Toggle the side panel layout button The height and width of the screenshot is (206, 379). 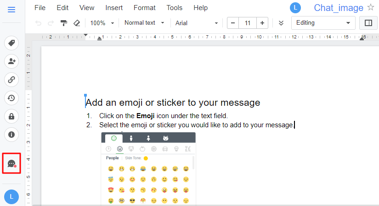368,23
